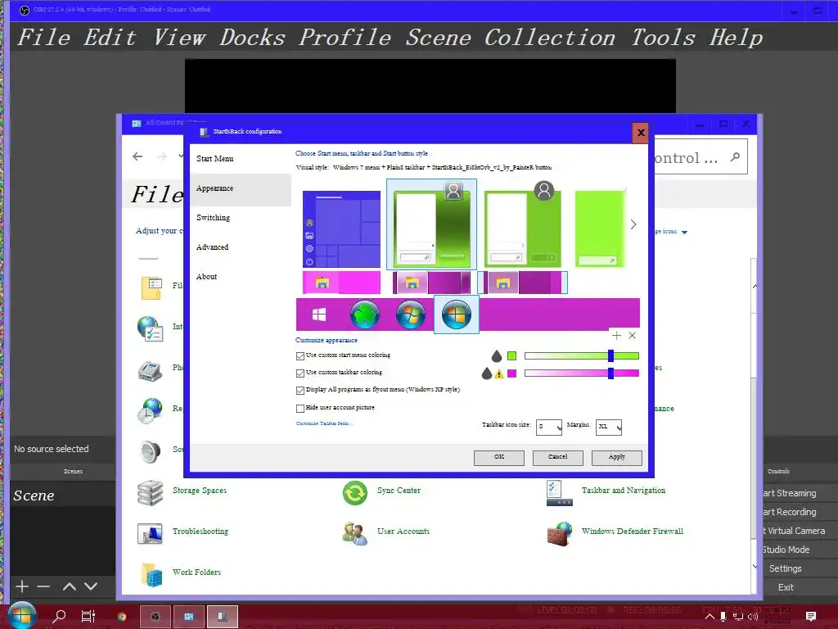Add a scene with OBS plus button

click(22, 586)
